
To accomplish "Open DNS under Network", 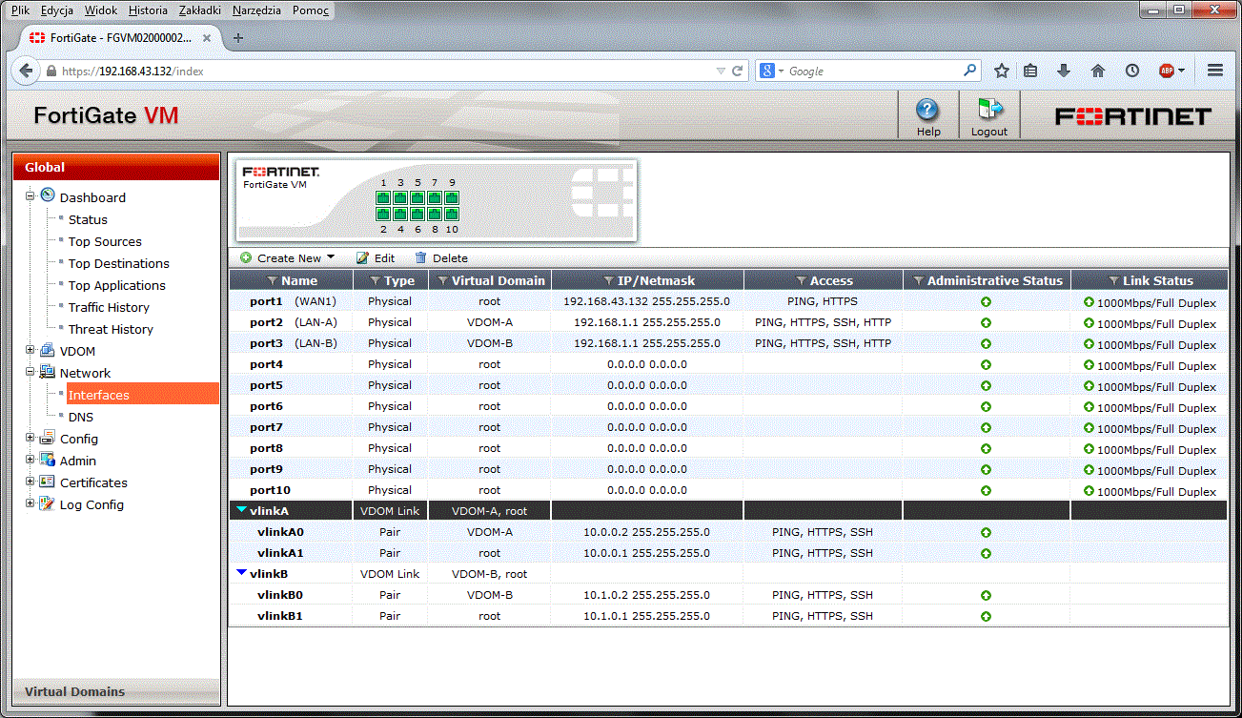I will 81,417.
